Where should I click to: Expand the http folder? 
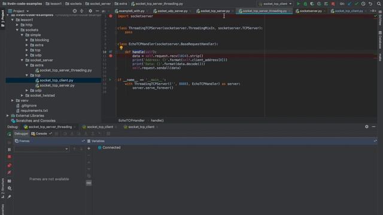pyautogui.click(x=17, y=25)
